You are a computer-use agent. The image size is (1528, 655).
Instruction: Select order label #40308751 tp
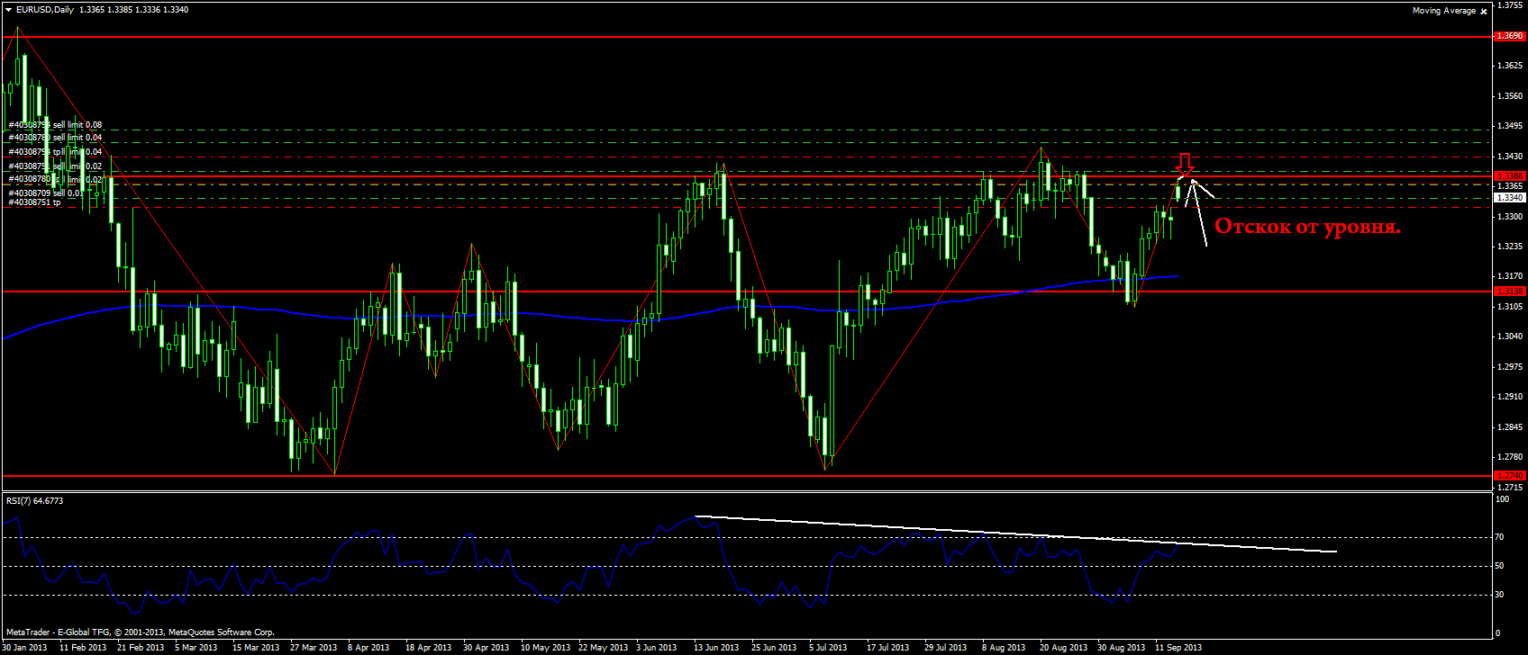click(34, 202)
